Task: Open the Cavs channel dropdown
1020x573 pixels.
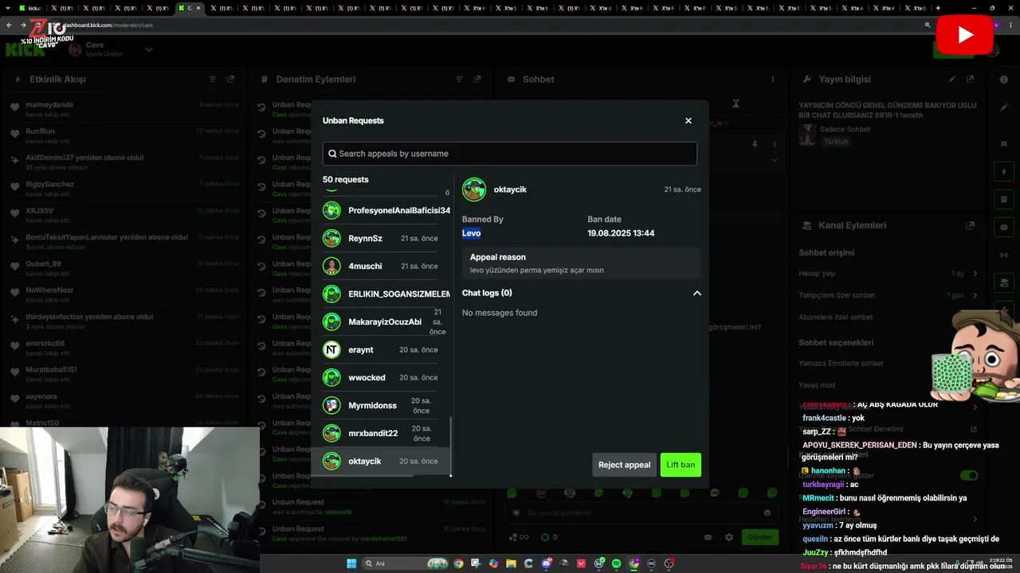Action: [x=148, y=49]
